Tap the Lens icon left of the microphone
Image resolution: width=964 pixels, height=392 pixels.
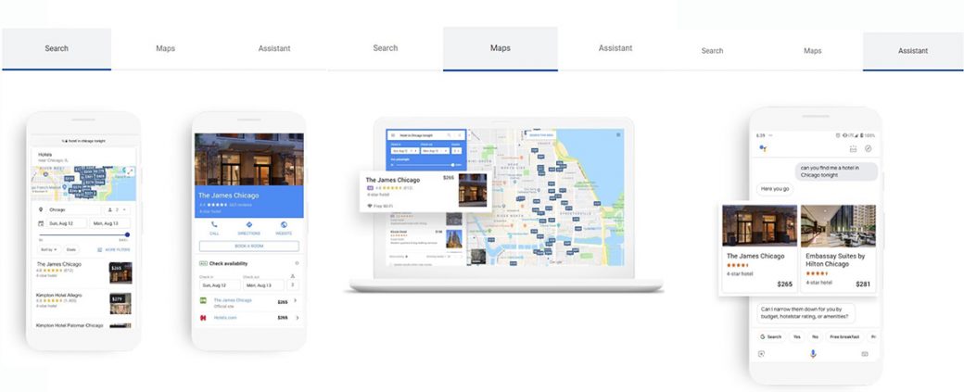coord(761,354)
